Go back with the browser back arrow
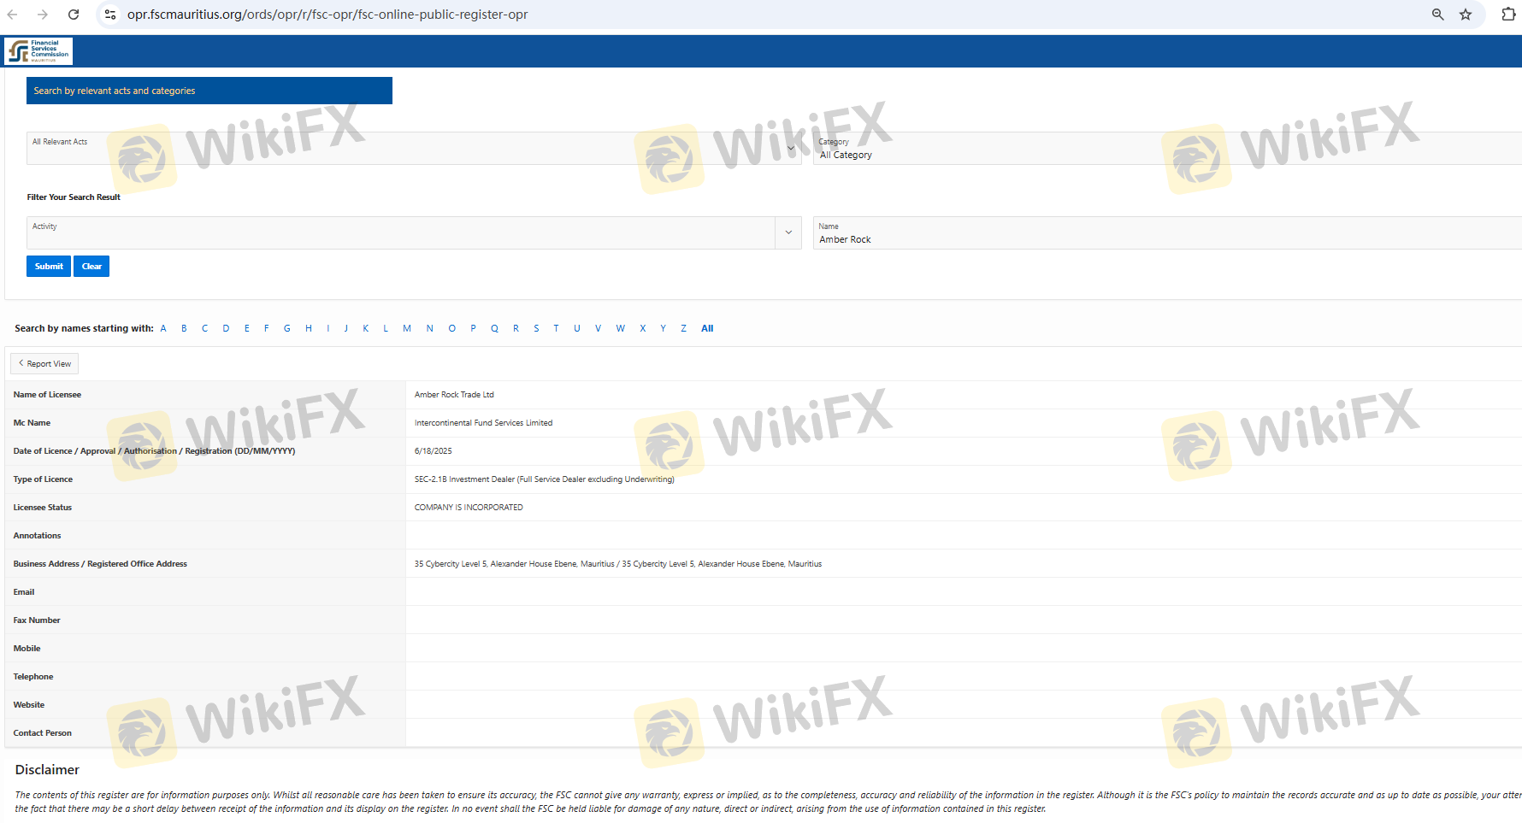Image resolution: width=1522 pixels, height=823 pixels. point(13,15)
